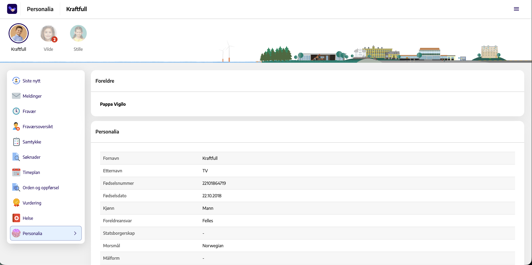Select Vilde's profile photo
Image resolution: width=532 pixels, height=265 pixels.
pos(48,33)
